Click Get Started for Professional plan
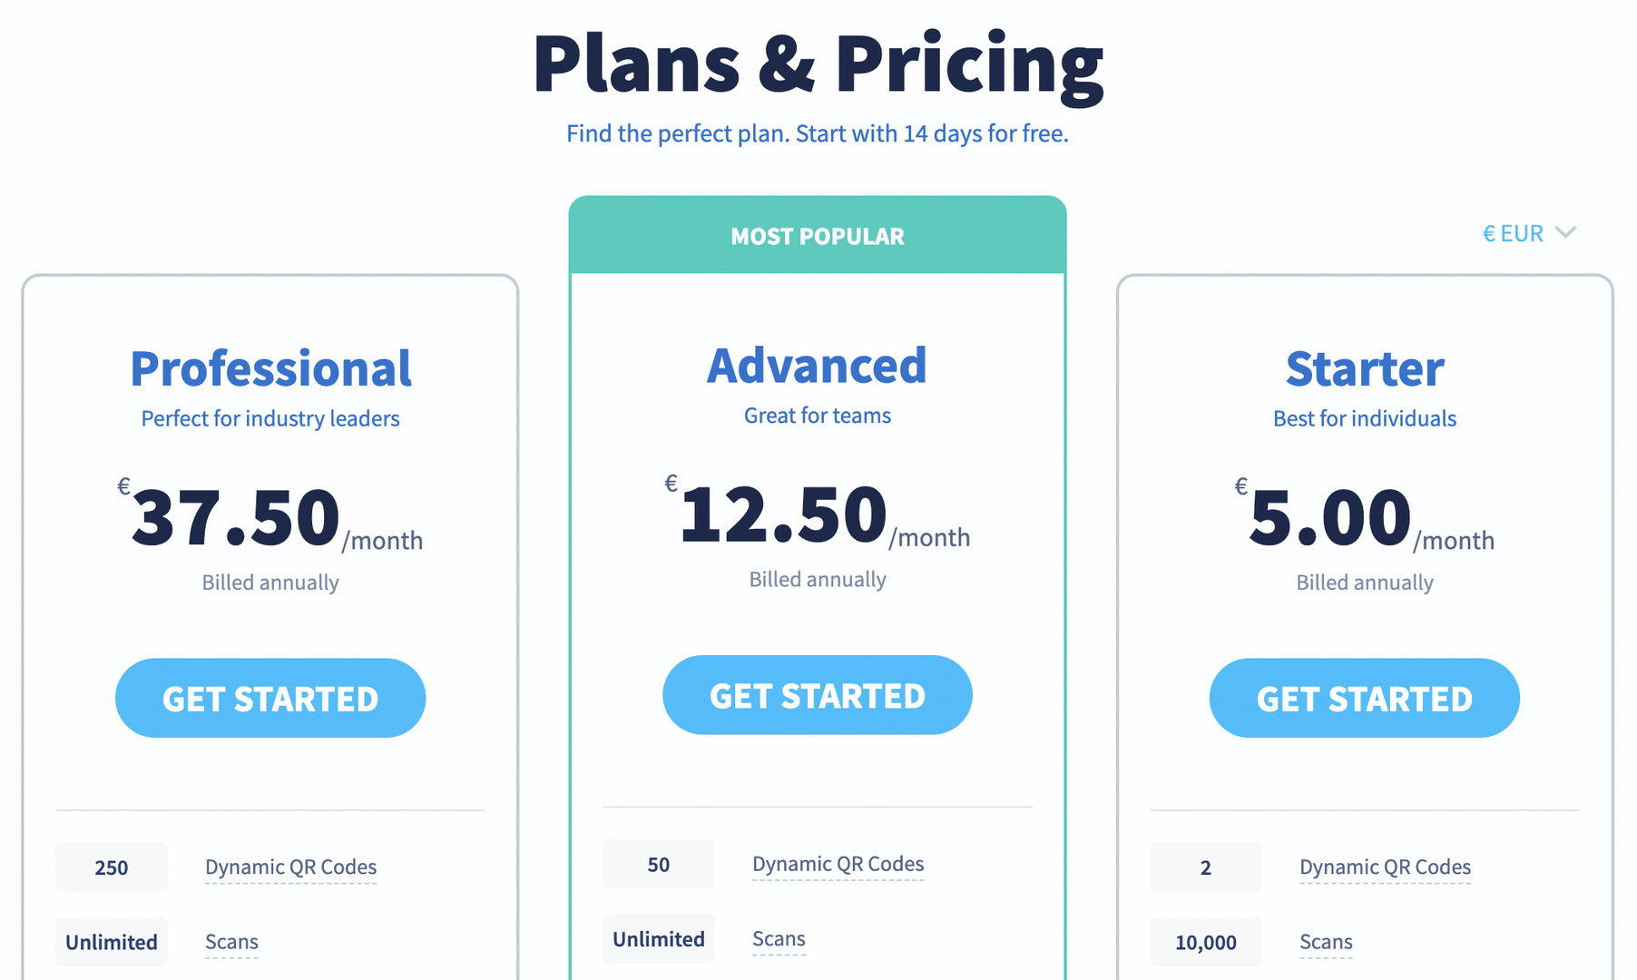This screenshot has height=980, width=1637. pyautogui.click(x=270, y=698)
